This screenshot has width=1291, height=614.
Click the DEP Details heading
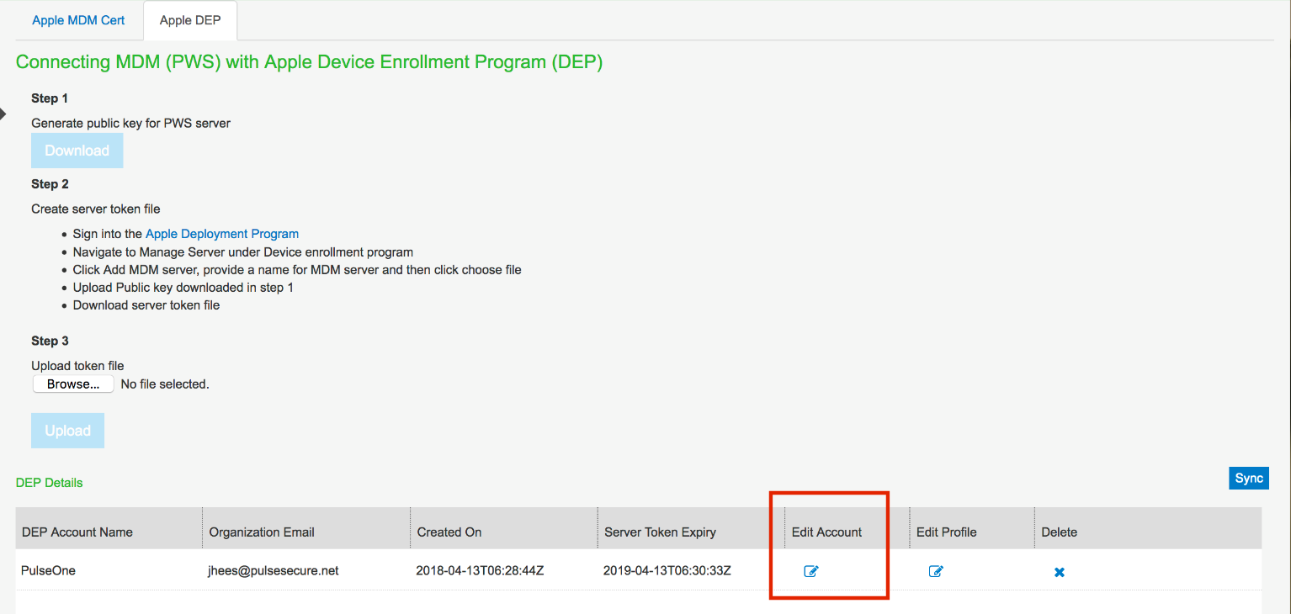click(50, 483)
